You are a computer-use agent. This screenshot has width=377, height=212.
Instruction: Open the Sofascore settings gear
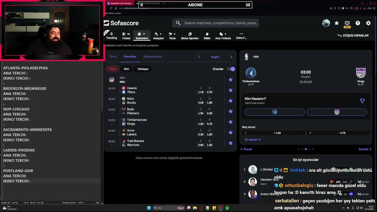click(x=368, y=23)
